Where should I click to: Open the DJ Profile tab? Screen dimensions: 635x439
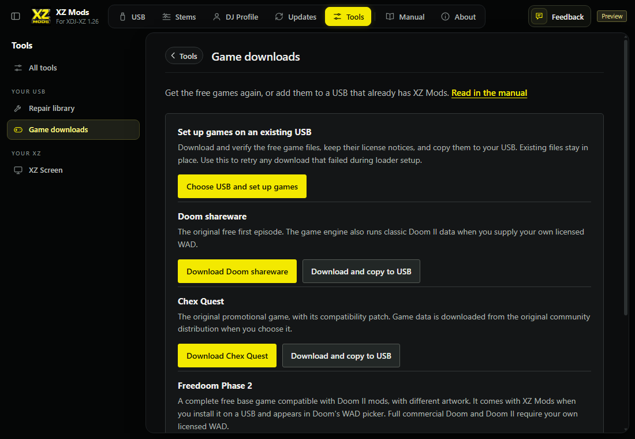click(236, 17)
